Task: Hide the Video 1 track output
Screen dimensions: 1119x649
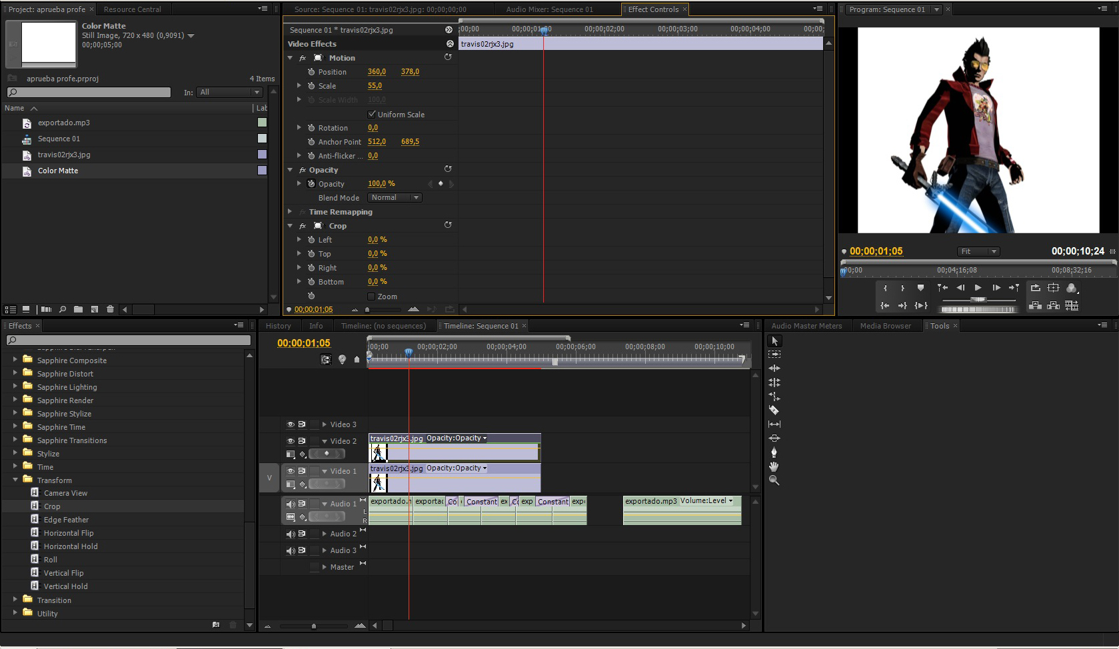Action: [291, 471]
